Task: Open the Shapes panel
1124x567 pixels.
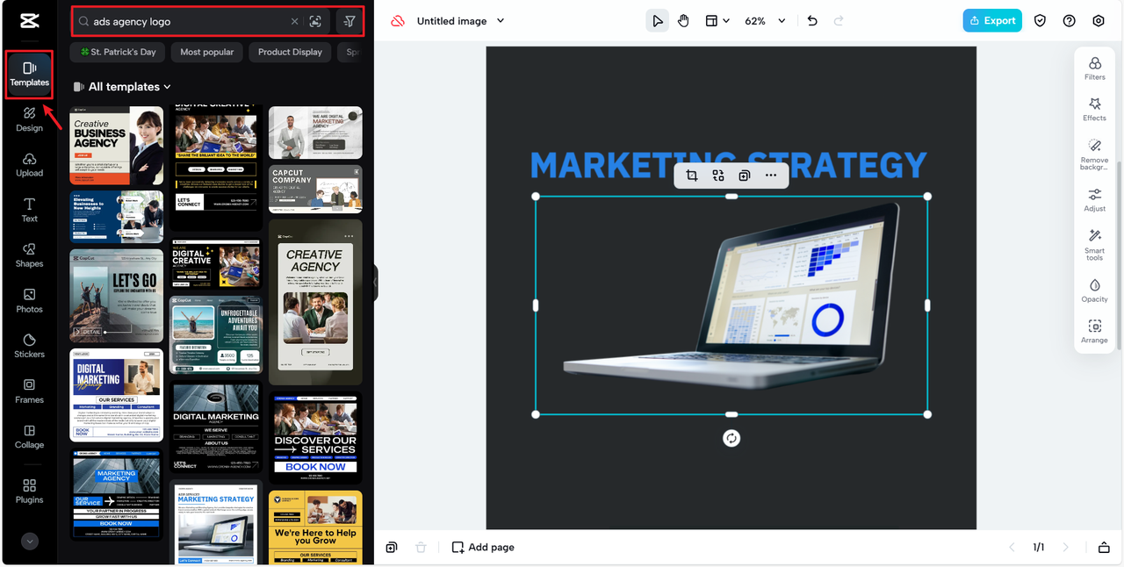Action: [29, 255]
